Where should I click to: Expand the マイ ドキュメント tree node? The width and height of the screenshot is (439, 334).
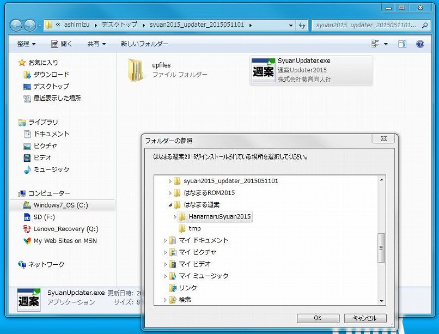pos(165,240)
